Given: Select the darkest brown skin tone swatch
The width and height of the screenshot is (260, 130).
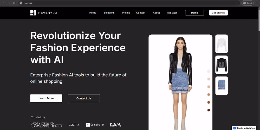Looking at the screenshot, I should pos(209,110).
